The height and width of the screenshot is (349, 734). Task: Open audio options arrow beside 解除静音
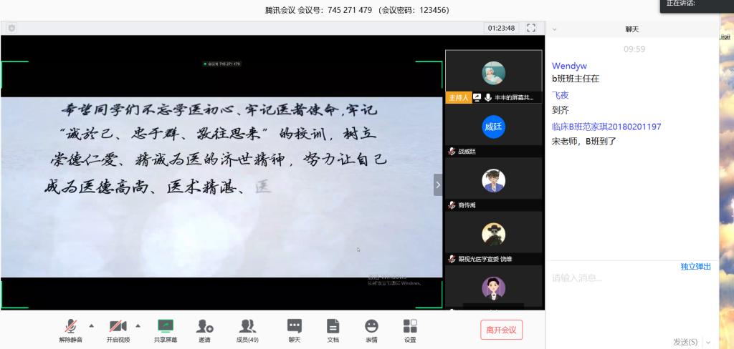[91, 324]
